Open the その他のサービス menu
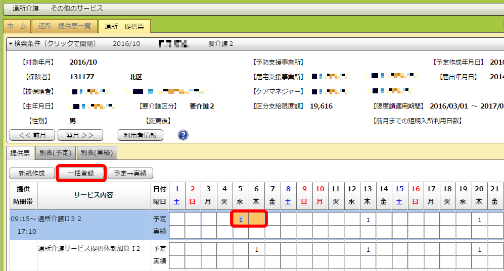This screenshot has width=504, height=271. coord(77,9)
